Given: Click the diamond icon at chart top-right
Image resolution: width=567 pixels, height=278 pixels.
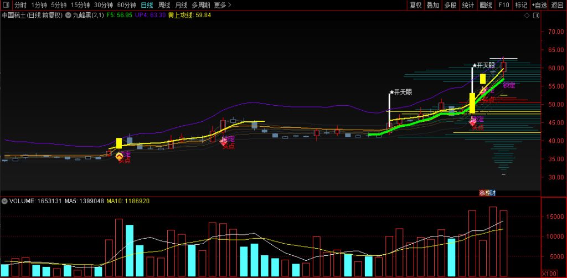Looking at the screenshot, I should [x=526, y=16].
